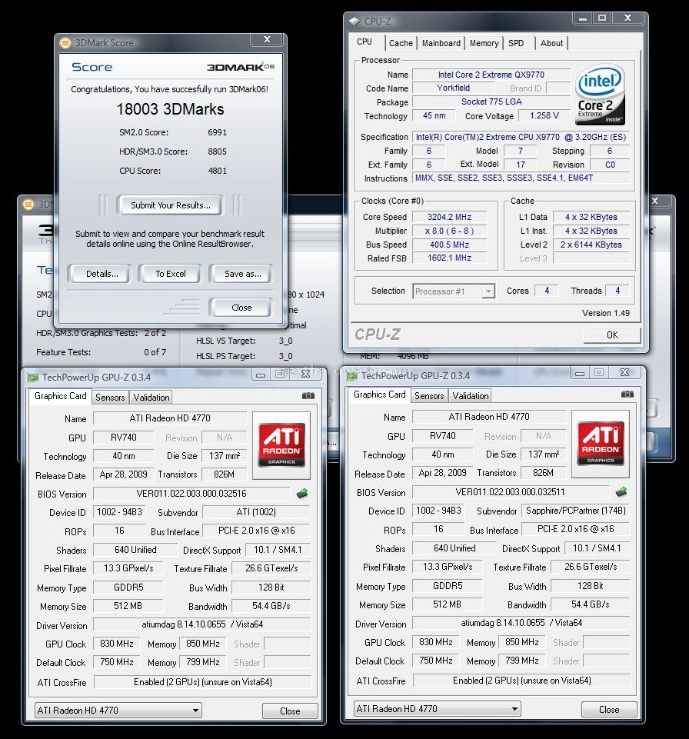Open the Memory tab in CPU-Z

tap(484, 43)
